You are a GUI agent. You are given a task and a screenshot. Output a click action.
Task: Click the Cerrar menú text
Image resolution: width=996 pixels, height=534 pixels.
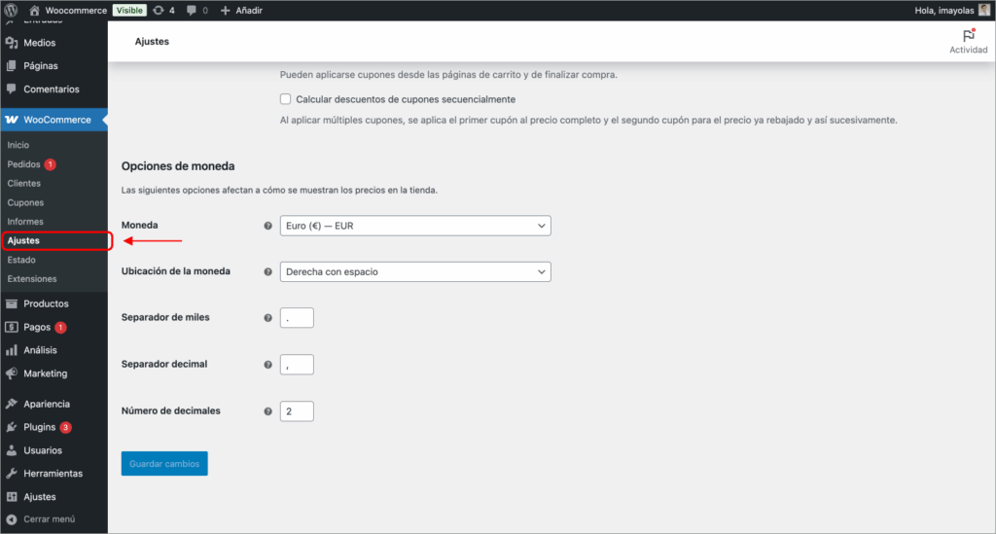pyautogui.click(x=50, y=519)
